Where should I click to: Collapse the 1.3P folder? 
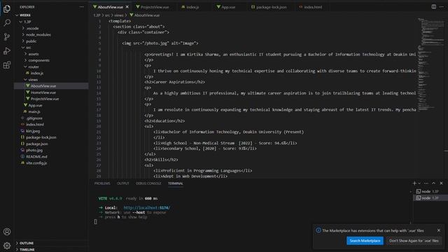pyautogui.click(x=51, y=22)
